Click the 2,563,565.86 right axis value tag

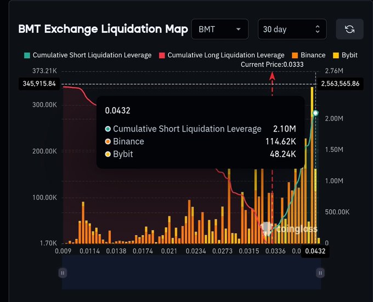(340, 84)
